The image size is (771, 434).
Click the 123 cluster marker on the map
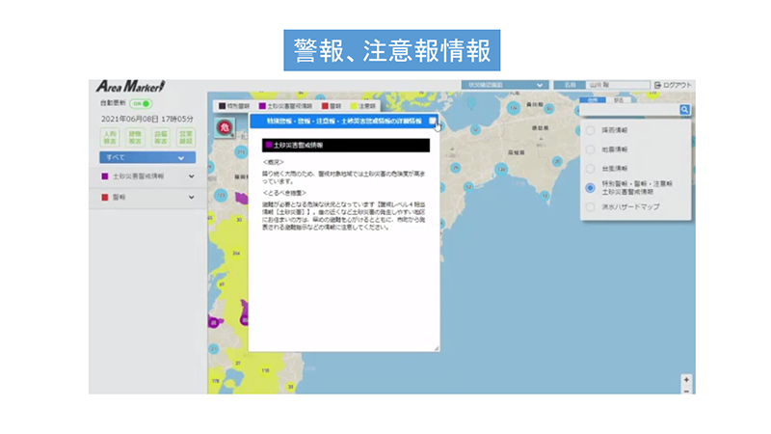pos(221,196)
